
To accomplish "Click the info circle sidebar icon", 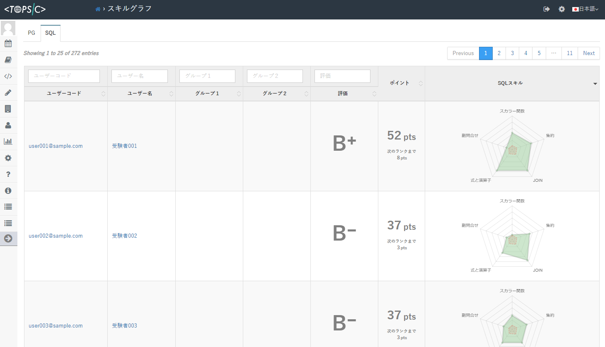I will [x=8, y=191].
